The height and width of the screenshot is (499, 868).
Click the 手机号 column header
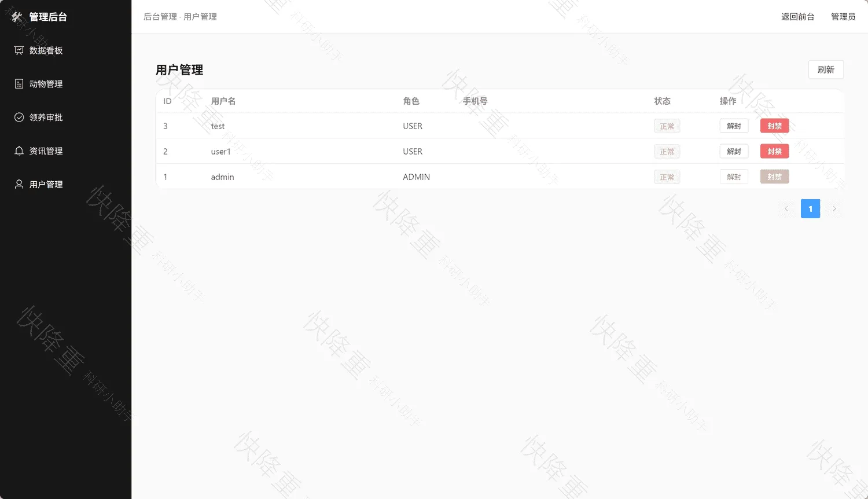475,101
